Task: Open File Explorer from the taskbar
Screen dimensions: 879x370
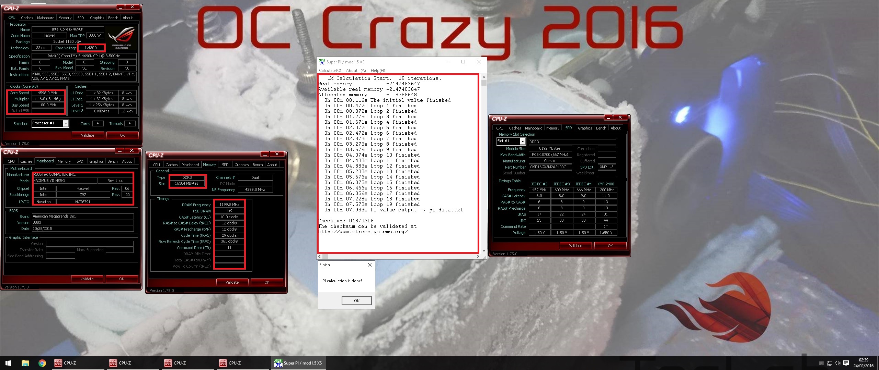Action: click(x=25, y=363)
